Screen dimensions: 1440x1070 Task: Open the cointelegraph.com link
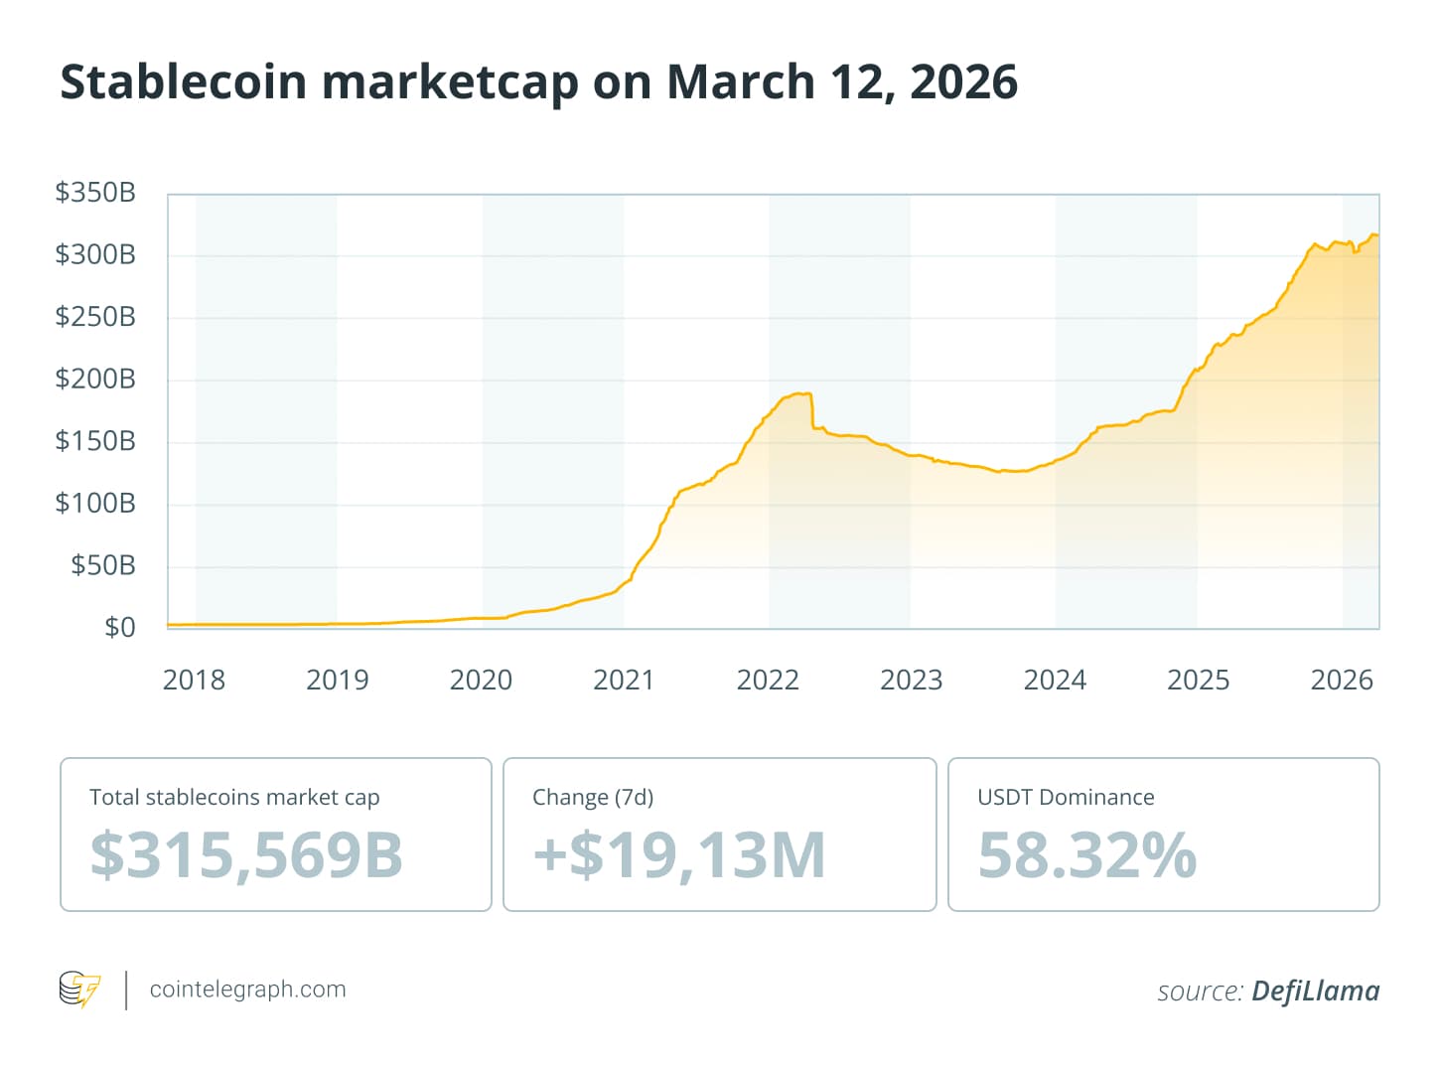point(247,990)
